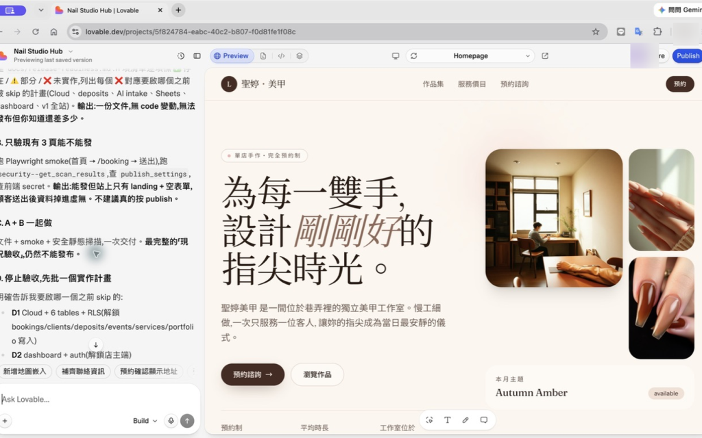The width and height of the screenshot is (702, 438).
Task: Jump to latest chat with down arrow
Action: 95,345
